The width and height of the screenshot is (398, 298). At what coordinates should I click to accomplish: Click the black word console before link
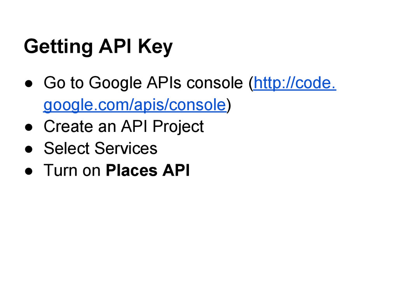point(215,83)
